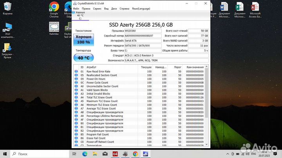Open the Mail app from the taskbar
Image resolution: width=282 pixels, height=158 pixels.
[105, 154]
